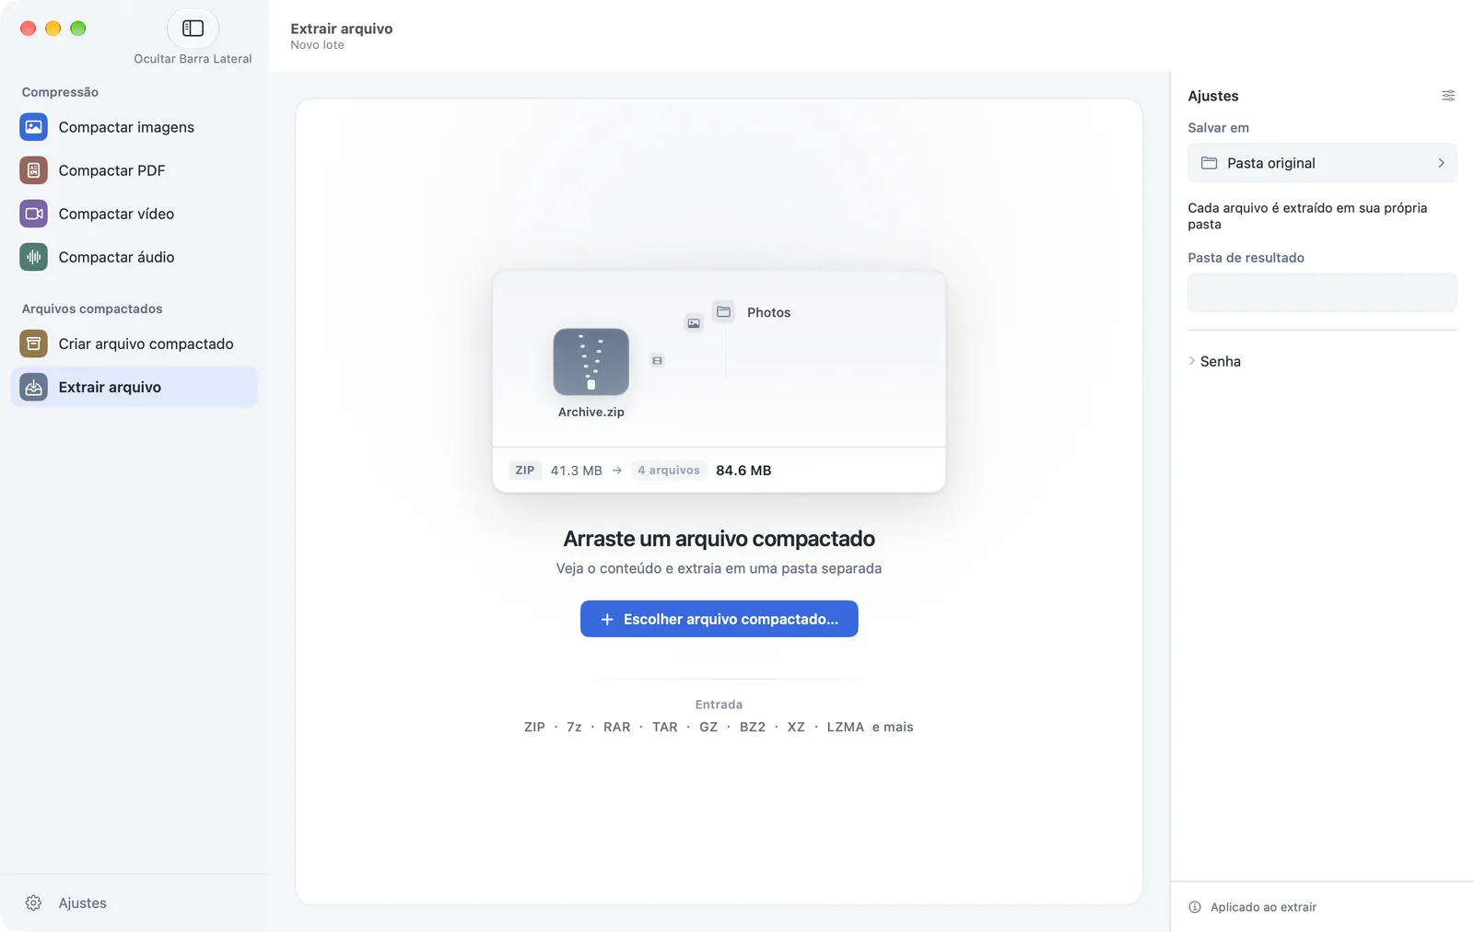The height and width of the screenshot is (932, 1474).
Task: Click the Photos folder icon in preview
Action: point(724,311)
